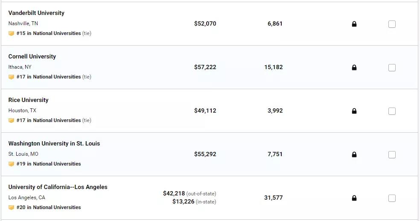Visit University of California--Los Angeles link
Viewport: 420px width, 221px height.
58,187
